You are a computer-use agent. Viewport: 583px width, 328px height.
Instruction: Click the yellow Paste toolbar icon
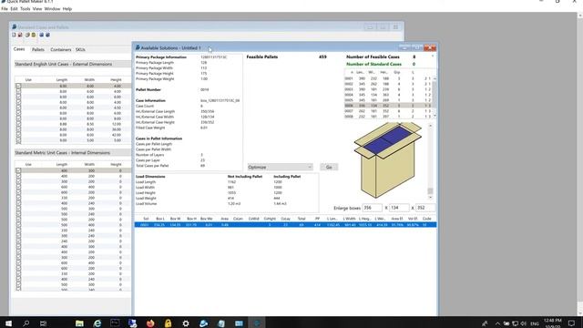coord(34,35)
